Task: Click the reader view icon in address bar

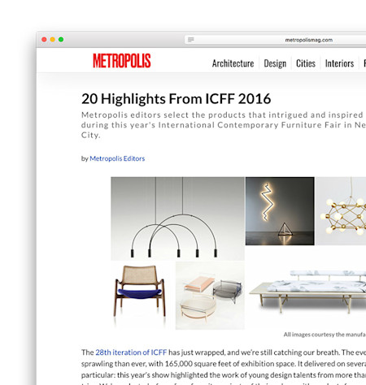Action: 191,40
